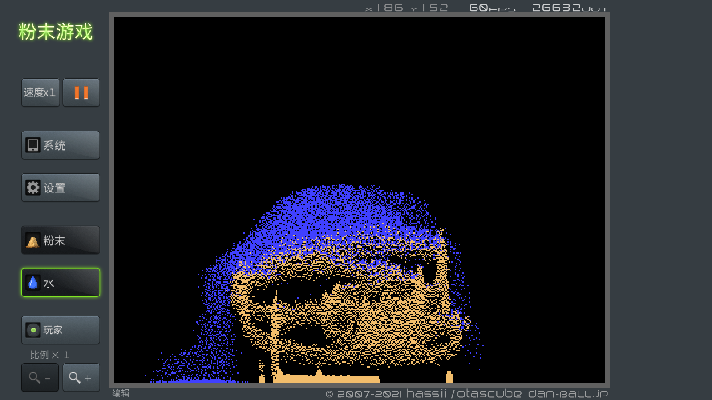Select the 水 water element
712x400 pixels.
[x=61, y=283]
